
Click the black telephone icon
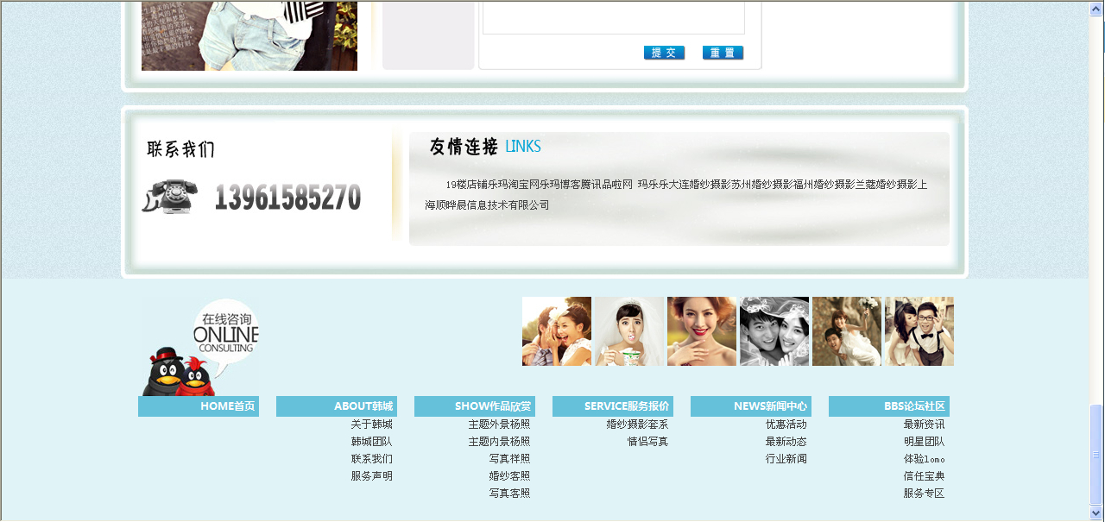click(170, 197)
